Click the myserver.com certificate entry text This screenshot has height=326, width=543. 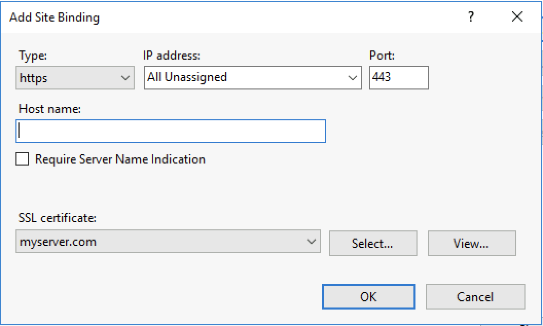point(58,242)
